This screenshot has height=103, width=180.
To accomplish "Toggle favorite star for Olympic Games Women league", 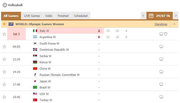I will click(4, 24).
